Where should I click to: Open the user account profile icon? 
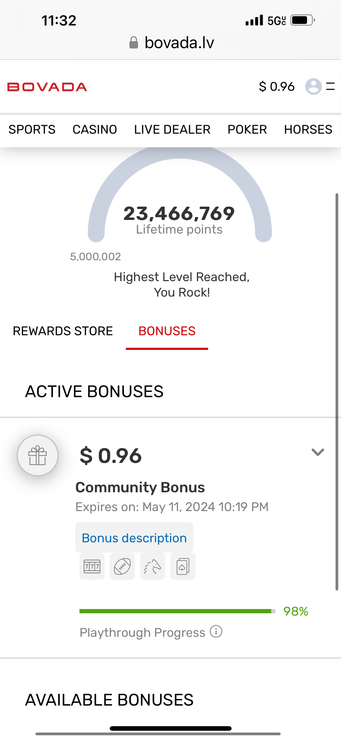coord(313,87)
